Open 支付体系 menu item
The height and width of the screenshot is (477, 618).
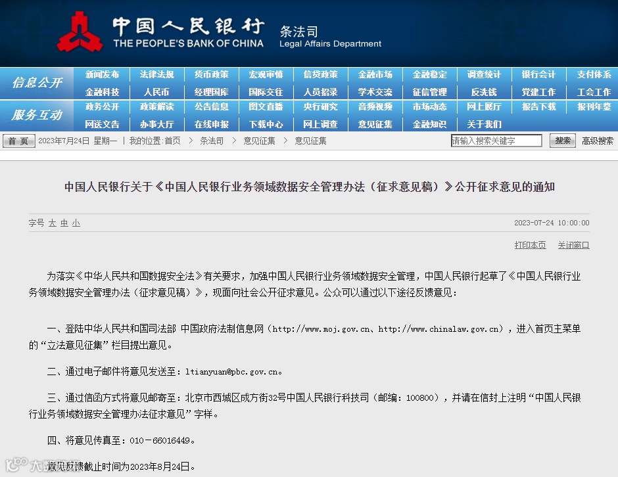pos(594,74)
